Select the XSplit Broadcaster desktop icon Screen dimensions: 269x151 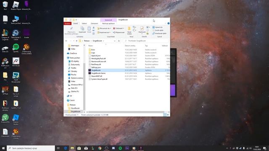(x=16, y=77)
